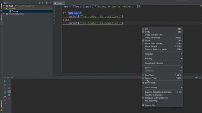
Task: Open the Refactor submenu
Action: (162, 54)
